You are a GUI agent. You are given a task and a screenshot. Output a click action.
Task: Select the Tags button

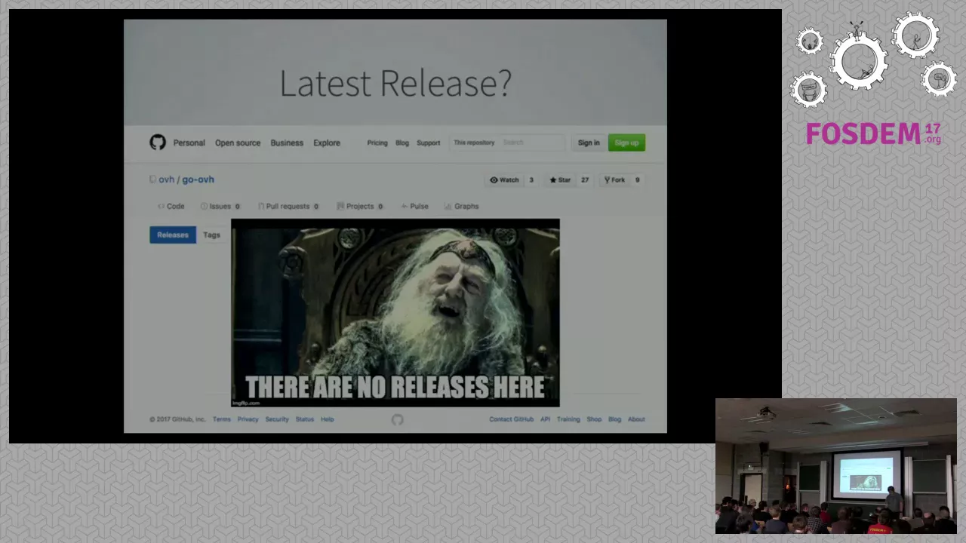[x=211, y=235]
